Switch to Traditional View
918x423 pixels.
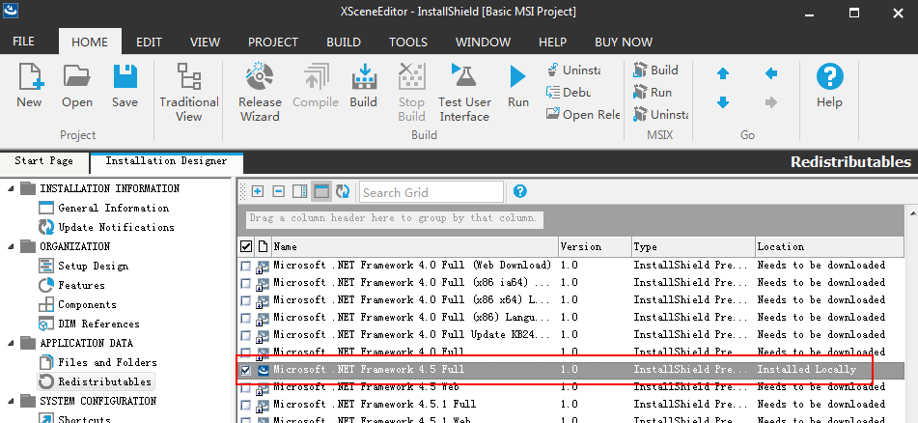(x=188, y=93)
